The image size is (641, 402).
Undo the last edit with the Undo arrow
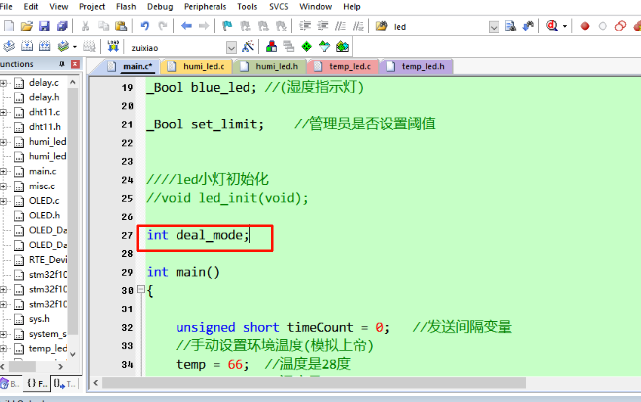[144, 26]
